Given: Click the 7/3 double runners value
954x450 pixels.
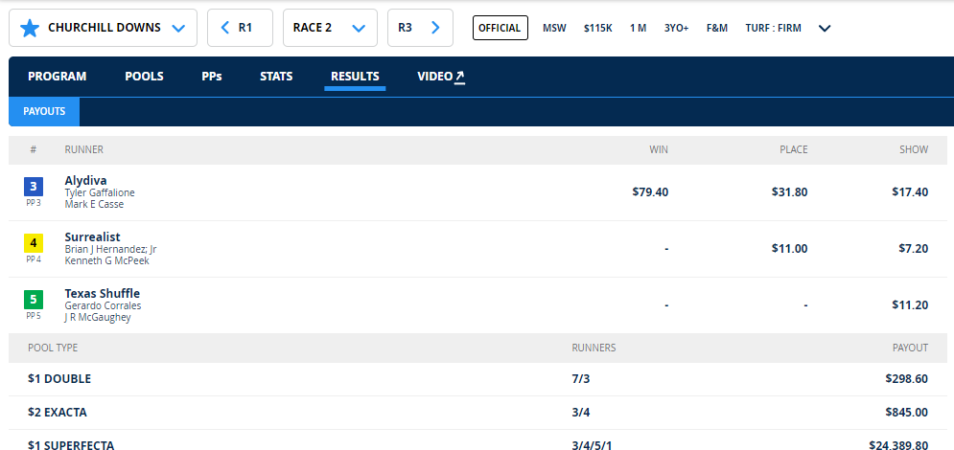Looking at the screenshot, I should point(581,379).
